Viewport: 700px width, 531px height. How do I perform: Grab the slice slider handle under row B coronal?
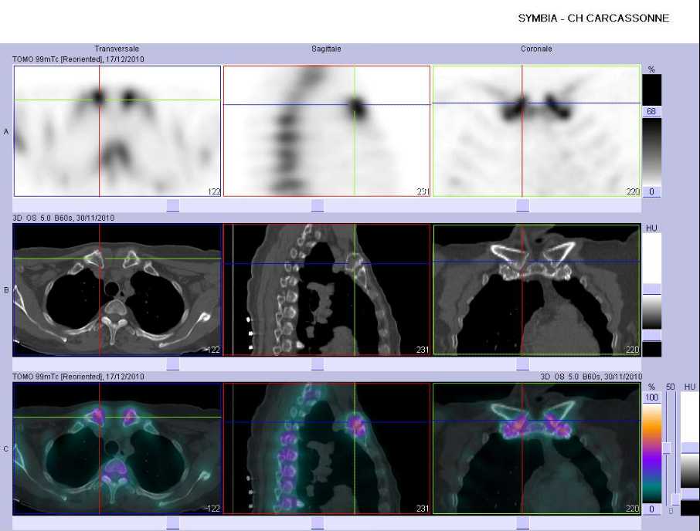[x=523, y=364]
